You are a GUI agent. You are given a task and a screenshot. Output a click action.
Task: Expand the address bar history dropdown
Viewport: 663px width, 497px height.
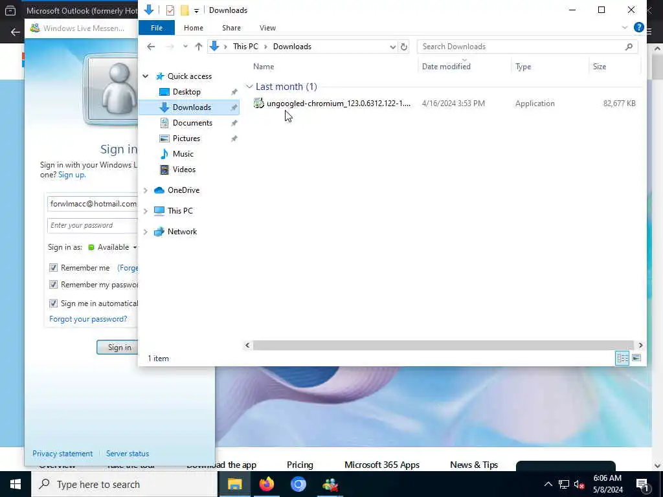click(392, 47)
